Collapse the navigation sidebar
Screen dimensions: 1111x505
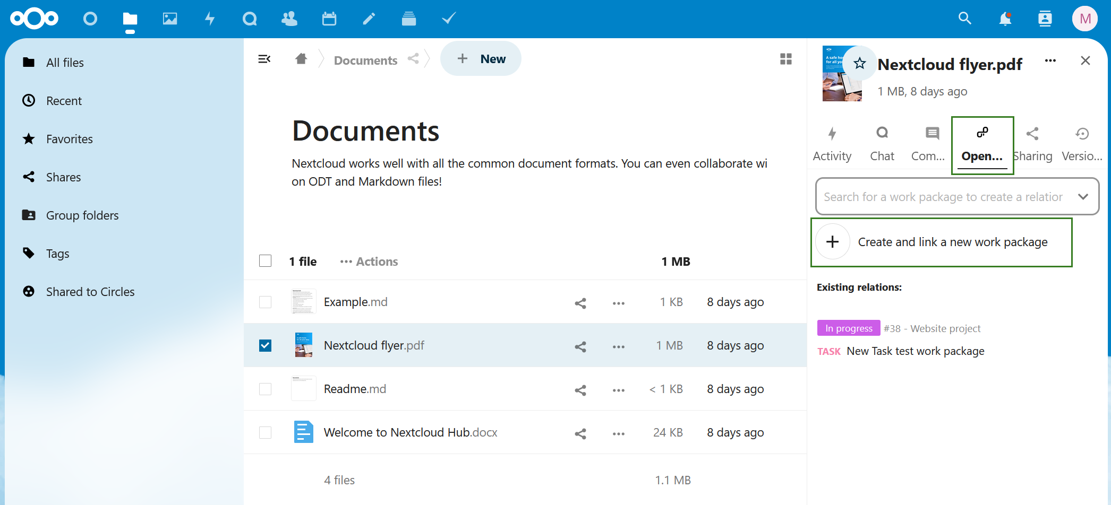tap(264, 59)
